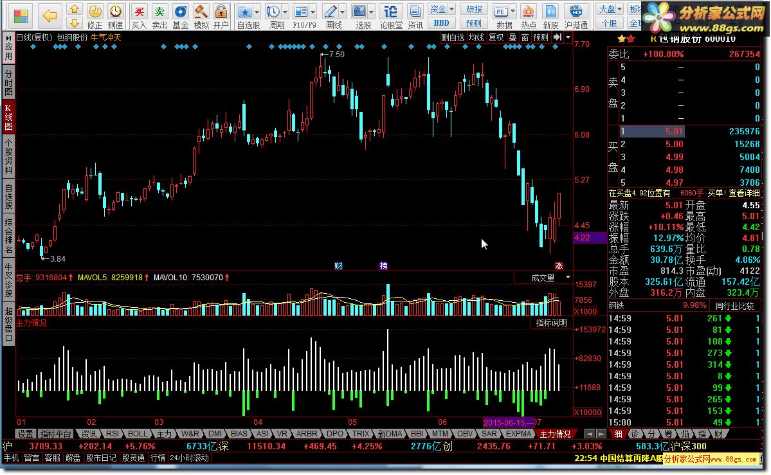Toggle 叠 overlay mode
The image size is (771, 475).
coord(513,37)
